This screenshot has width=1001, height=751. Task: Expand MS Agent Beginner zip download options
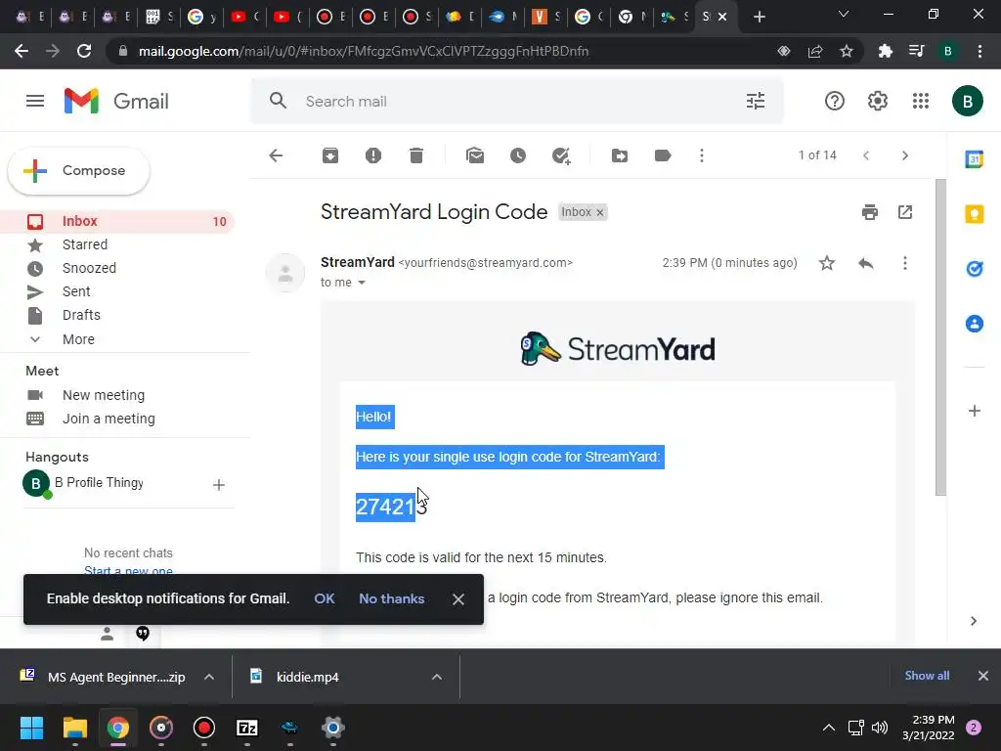(209, 677)
